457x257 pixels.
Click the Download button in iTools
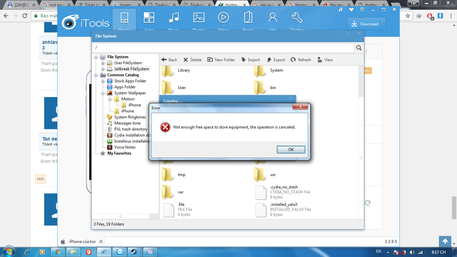coord(366,24)
